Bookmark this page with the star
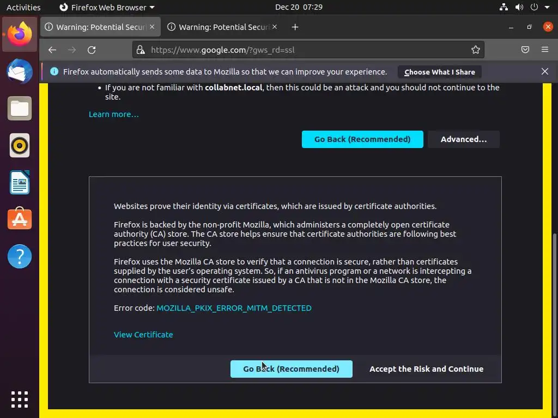The height and width of the screenshot is (418, 558). coord(475,50)
